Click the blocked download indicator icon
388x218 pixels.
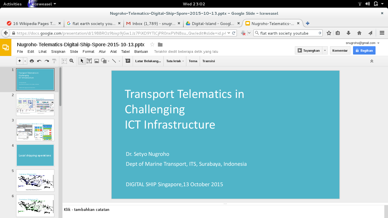[243, 33]
